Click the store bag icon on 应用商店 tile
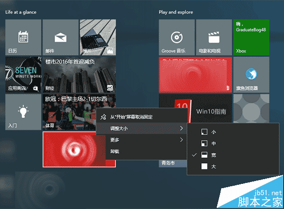 tap(35, 88)
